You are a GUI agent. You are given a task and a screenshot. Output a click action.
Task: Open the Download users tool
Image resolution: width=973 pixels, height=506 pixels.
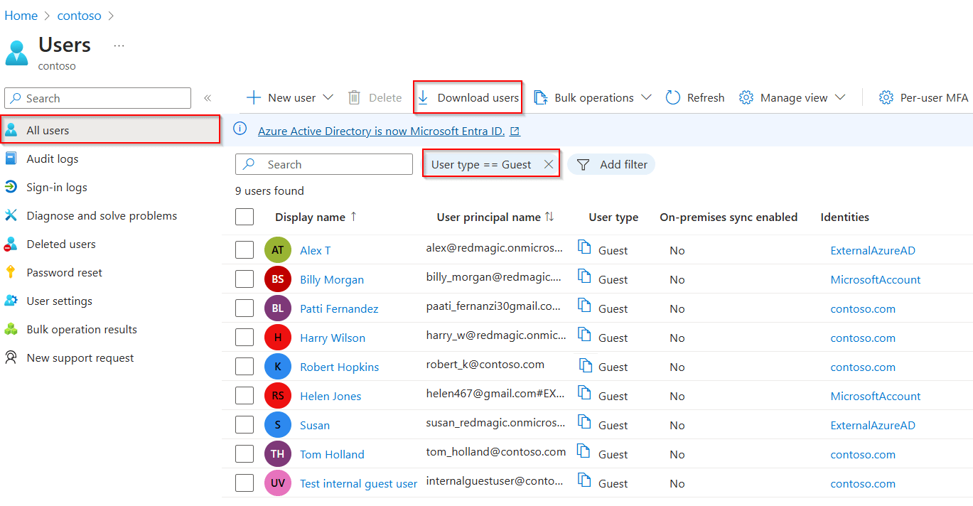(x=468, y=97)
